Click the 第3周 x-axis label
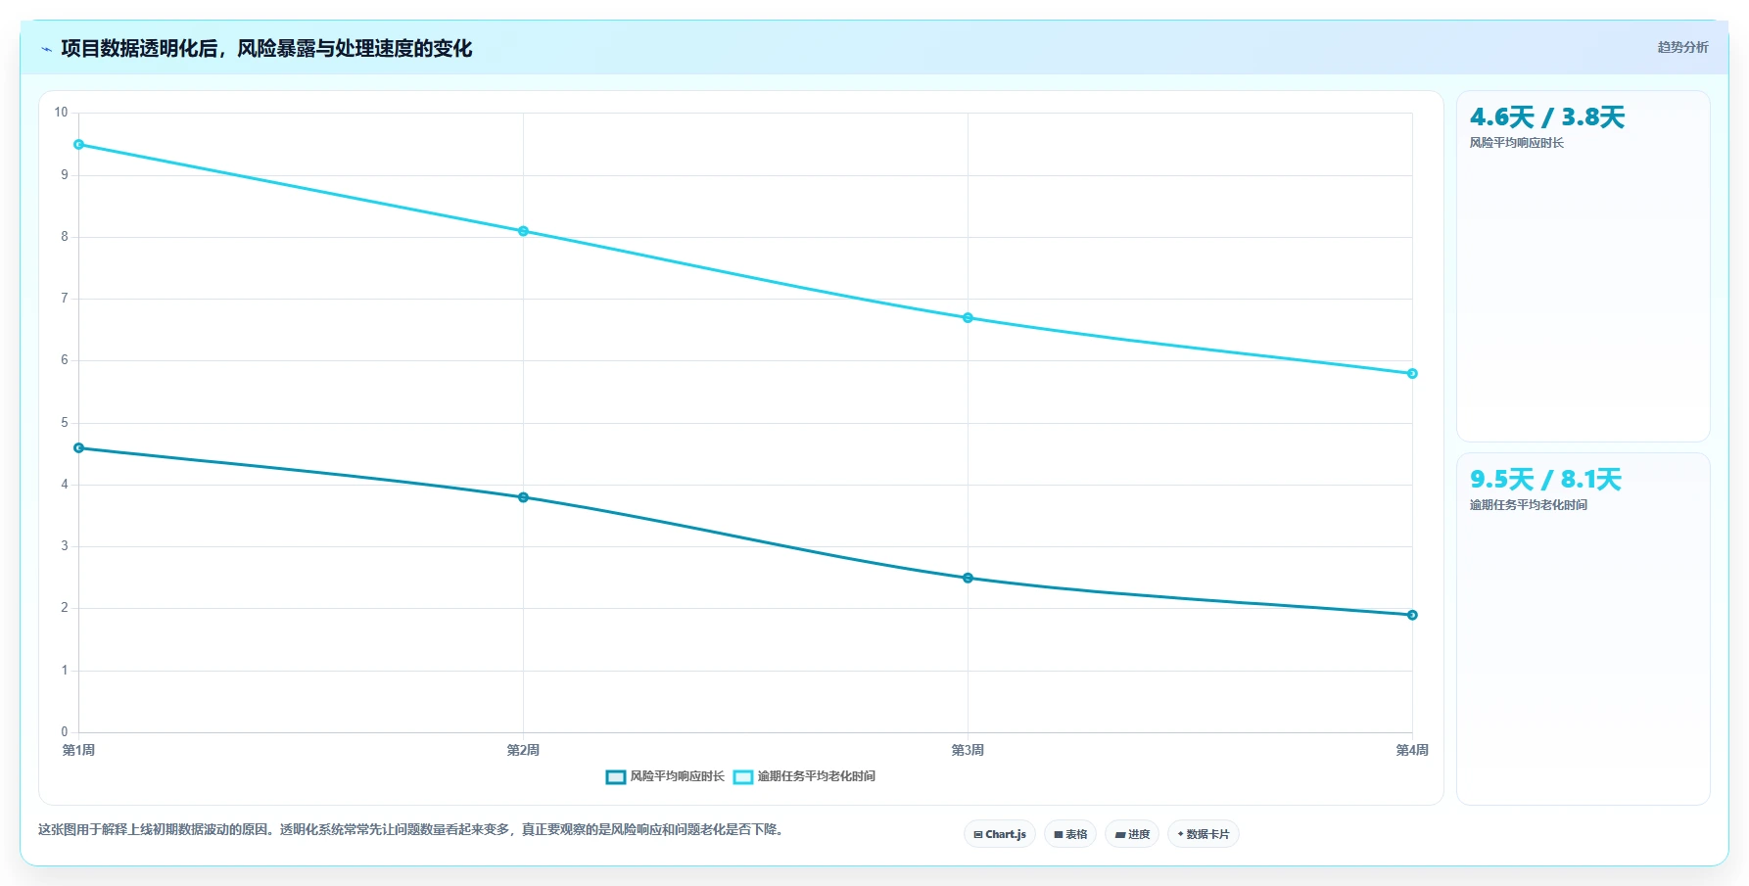 [x=968, y=750]
